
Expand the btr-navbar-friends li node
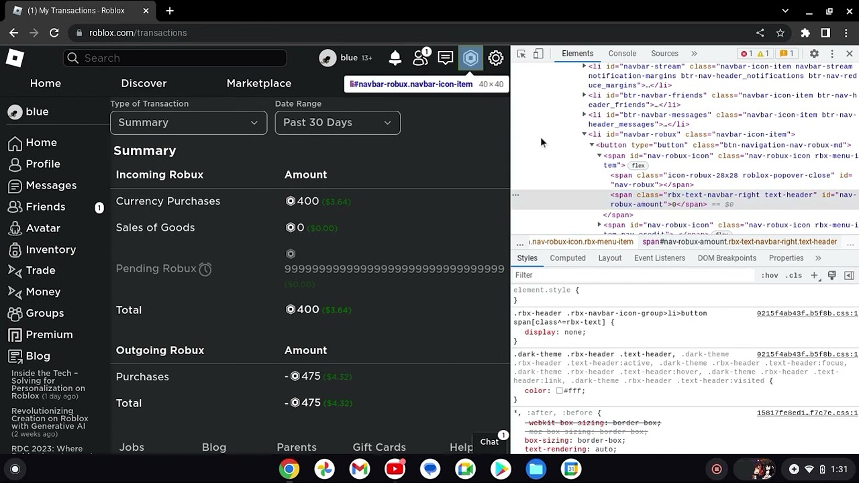pos(585,95)
